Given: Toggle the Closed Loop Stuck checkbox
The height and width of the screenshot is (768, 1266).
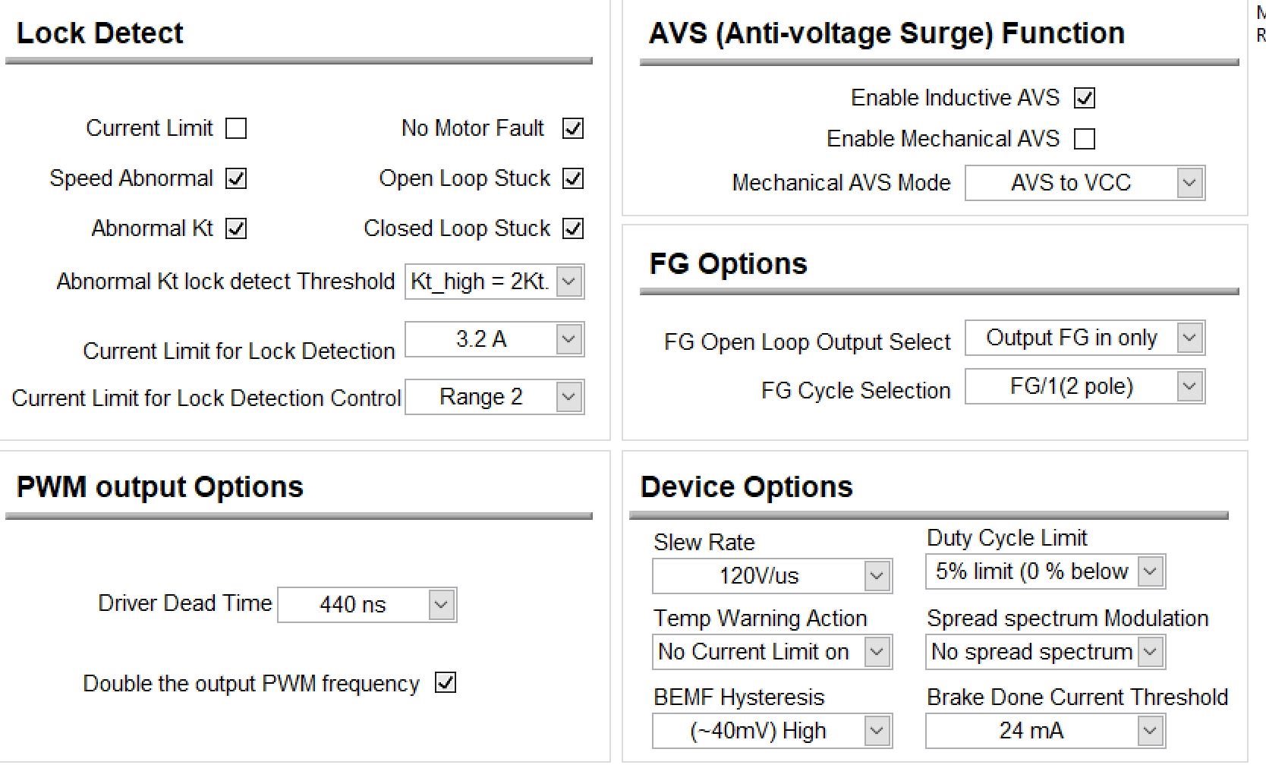Looking at the screenshot, I should pos(573,228).
